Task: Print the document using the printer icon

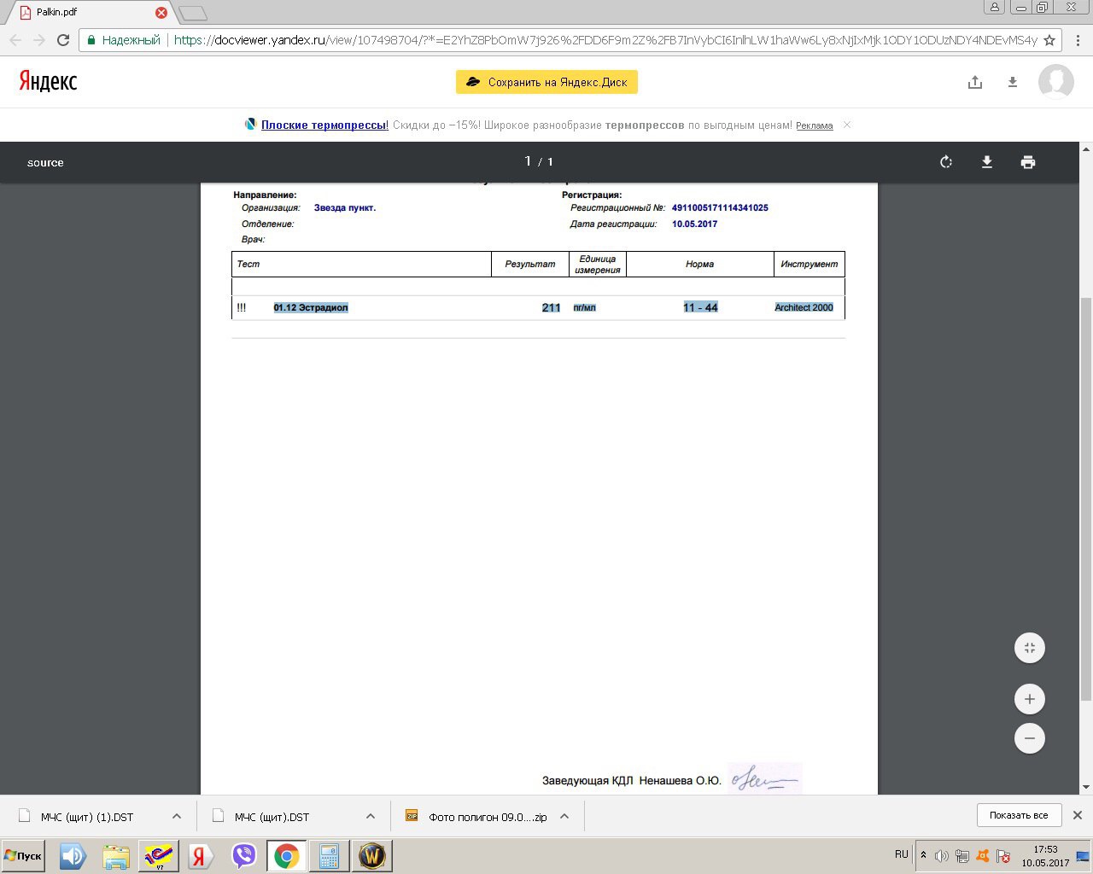Action: tap(1027, 162)
